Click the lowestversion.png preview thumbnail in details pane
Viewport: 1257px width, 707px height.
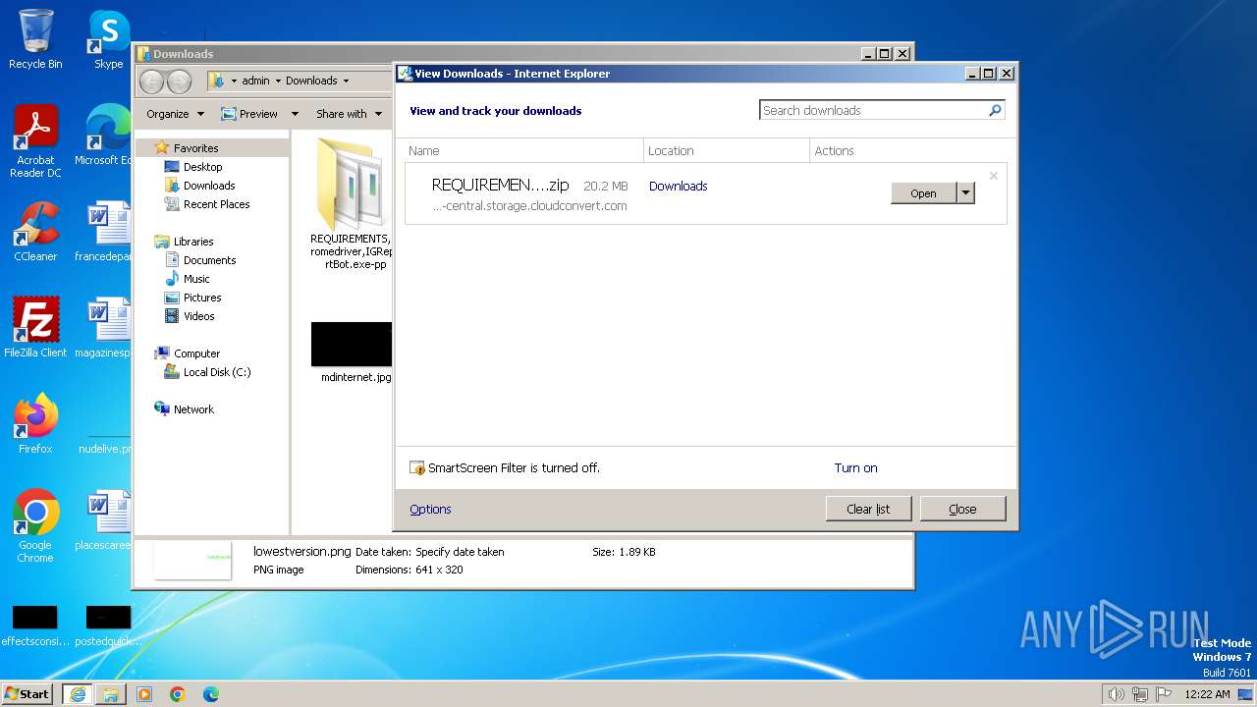pyautogui.click(x=193, y=560)
